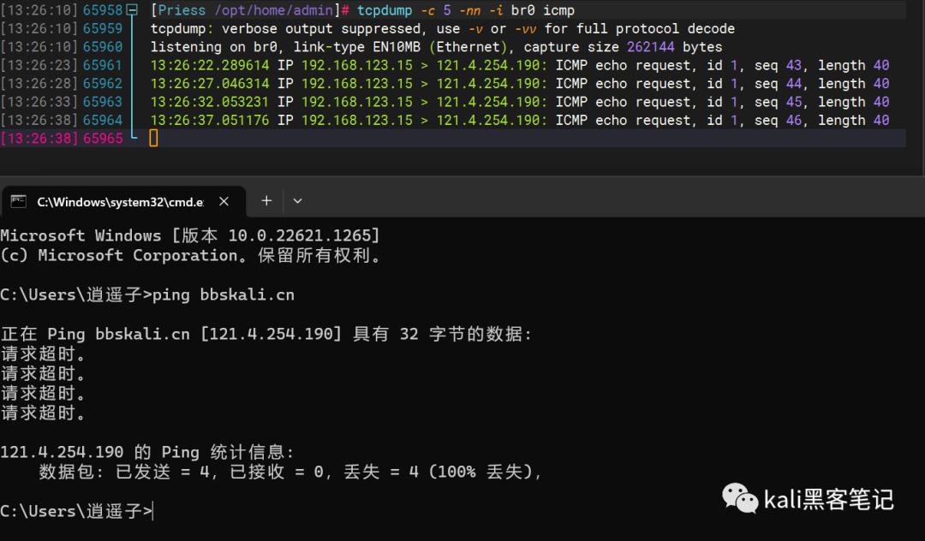Click the [13:26:38] 65965 highlighted line marker

pyautogui.click(x=62, y=138)
